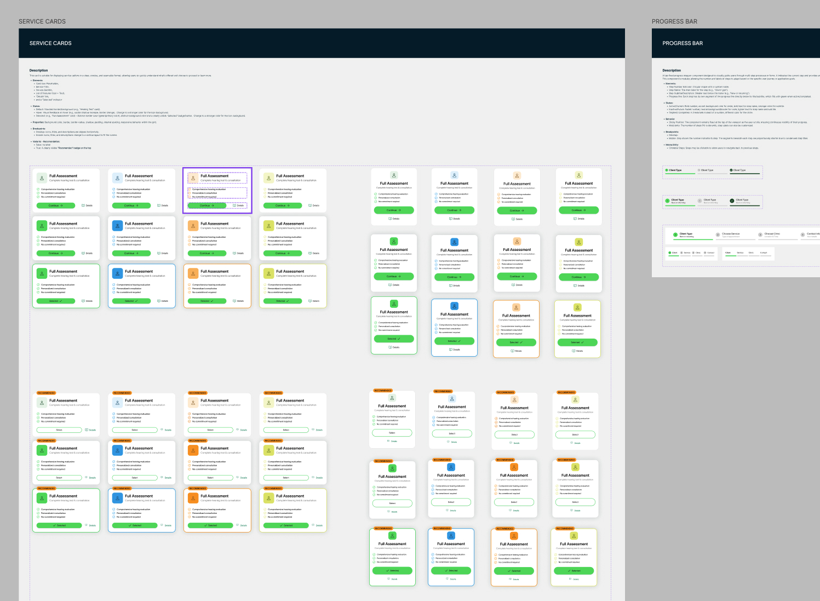Select inactive grey "Client Type" step without subtitle
820x601 pixels.
[x=712, y=170]
